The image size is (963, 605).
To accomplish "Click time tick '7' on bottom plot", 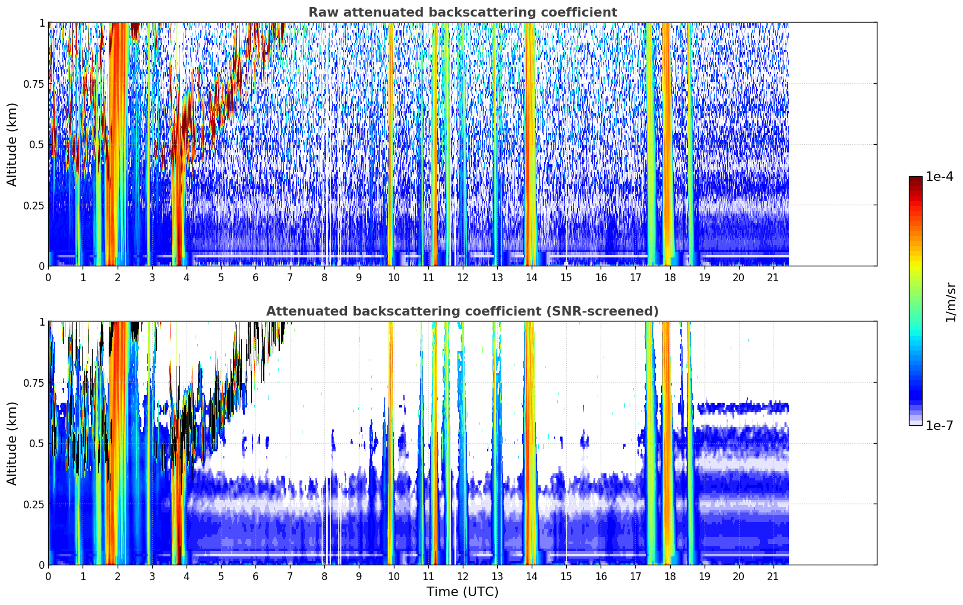I will [290, 576].
